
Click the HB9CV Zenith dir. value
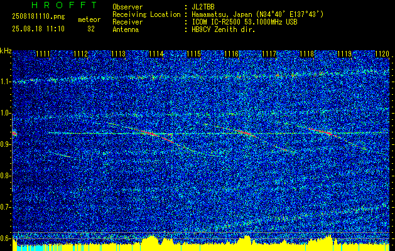224,29
